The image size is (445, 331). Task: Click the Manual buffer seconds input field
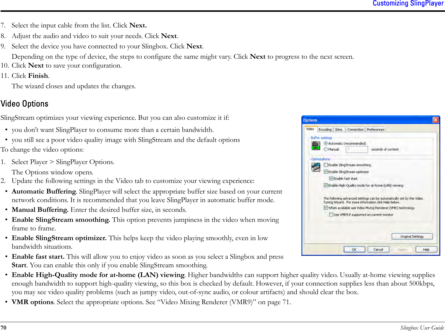(x=357, y=150)
